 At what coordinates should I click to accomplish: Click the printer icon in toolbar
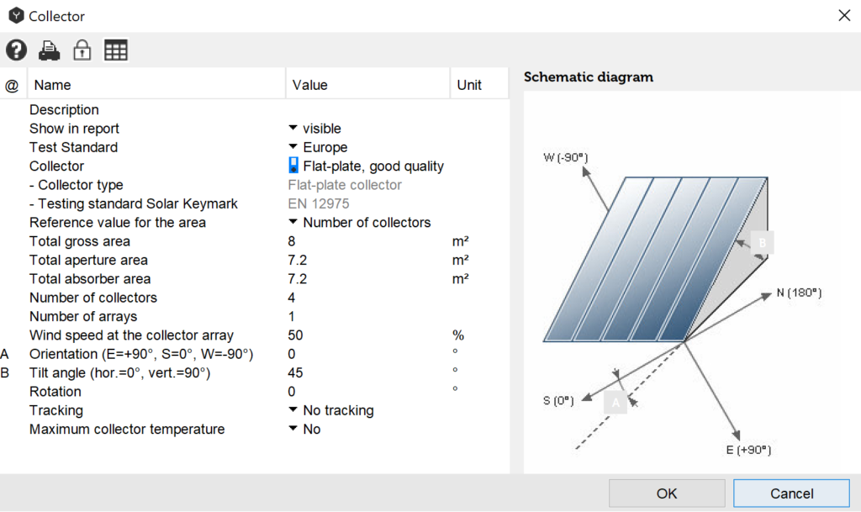[49, 50]
